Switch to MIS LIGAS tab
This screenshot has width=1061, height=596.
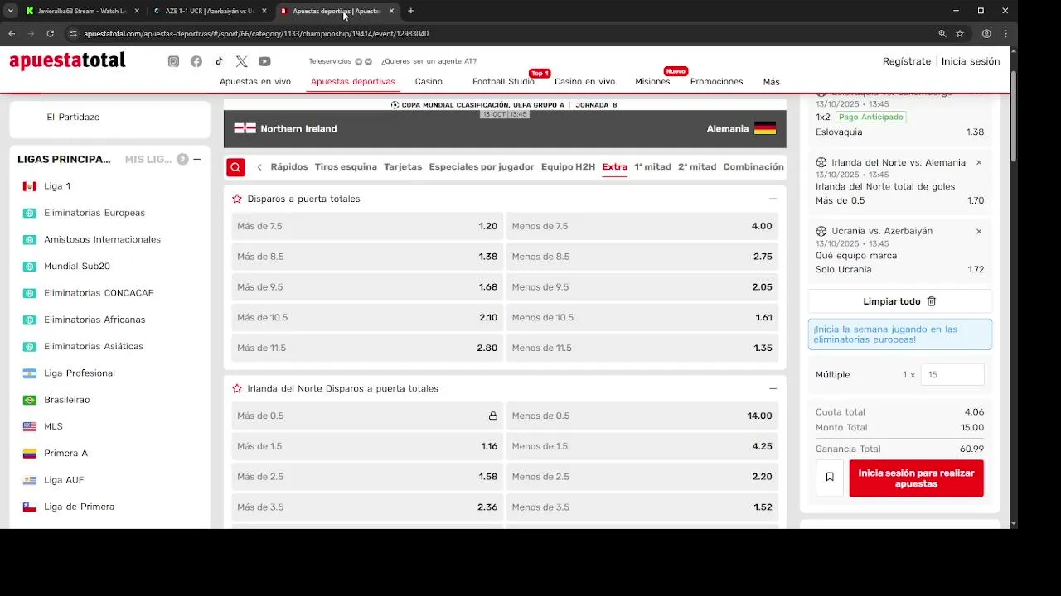click(148, 159)
